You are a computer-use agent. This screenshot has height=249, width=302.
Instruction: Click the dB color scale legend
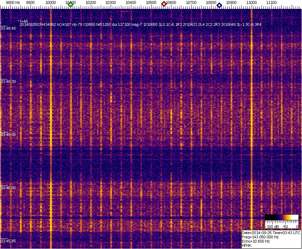(x=281, y=217)
